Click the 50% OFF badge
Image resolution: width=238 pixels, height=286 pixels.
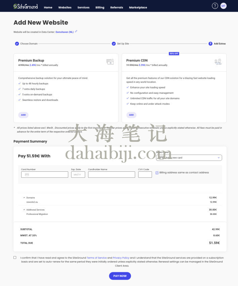click(174, 54)
